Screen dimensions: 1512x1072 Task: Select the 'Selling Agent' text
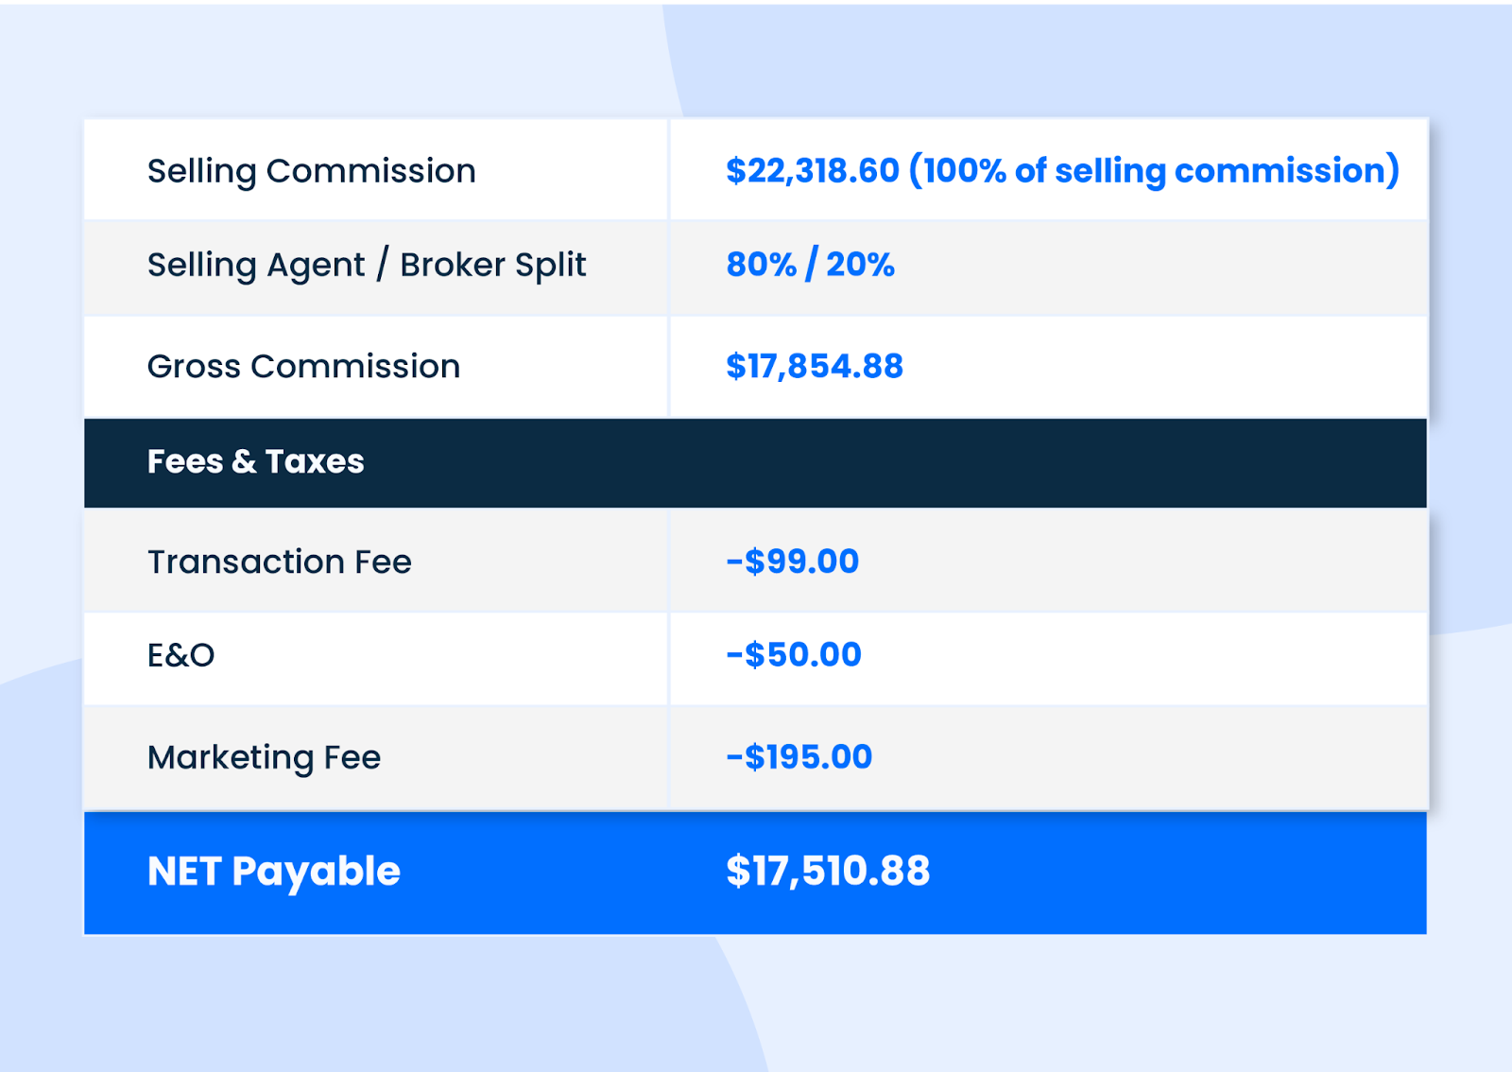pos(256,266)
